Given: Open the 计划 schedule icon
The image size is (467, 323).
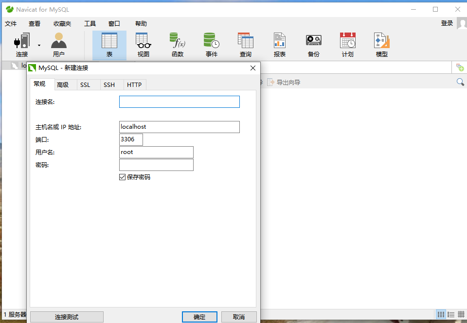Looking at the screenshot, I should click(347, 45).
